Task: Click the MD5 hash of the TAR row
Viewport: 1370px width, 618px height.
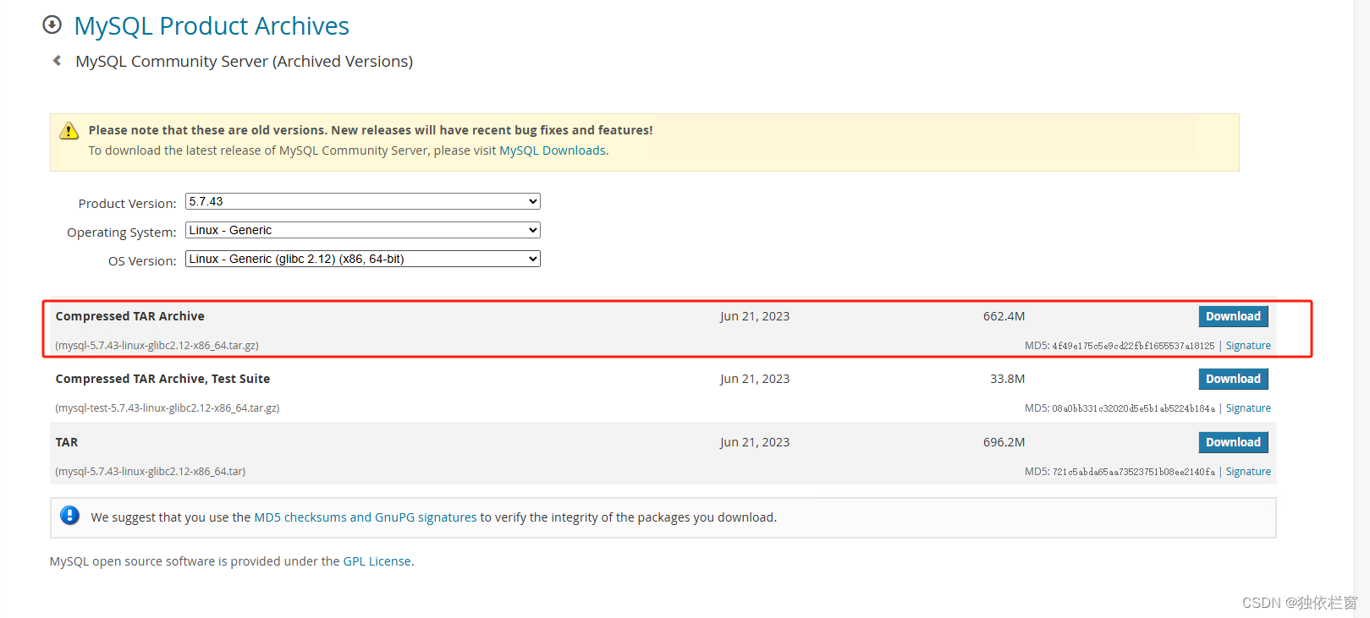Action: point(1133,472)
